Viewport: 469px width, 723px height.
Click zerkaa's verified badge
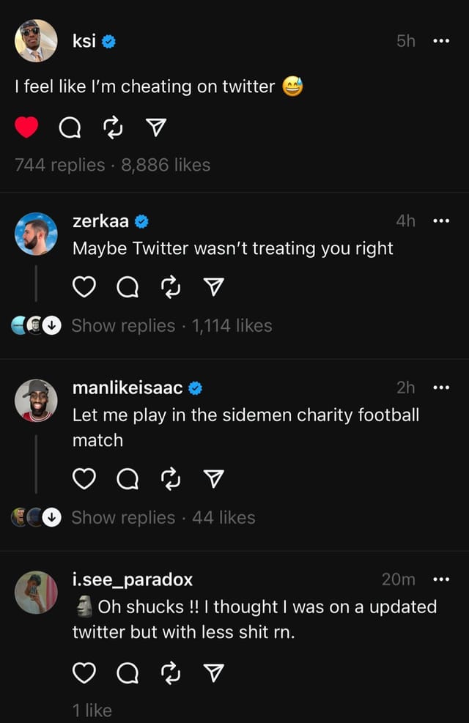coord(144,220)
